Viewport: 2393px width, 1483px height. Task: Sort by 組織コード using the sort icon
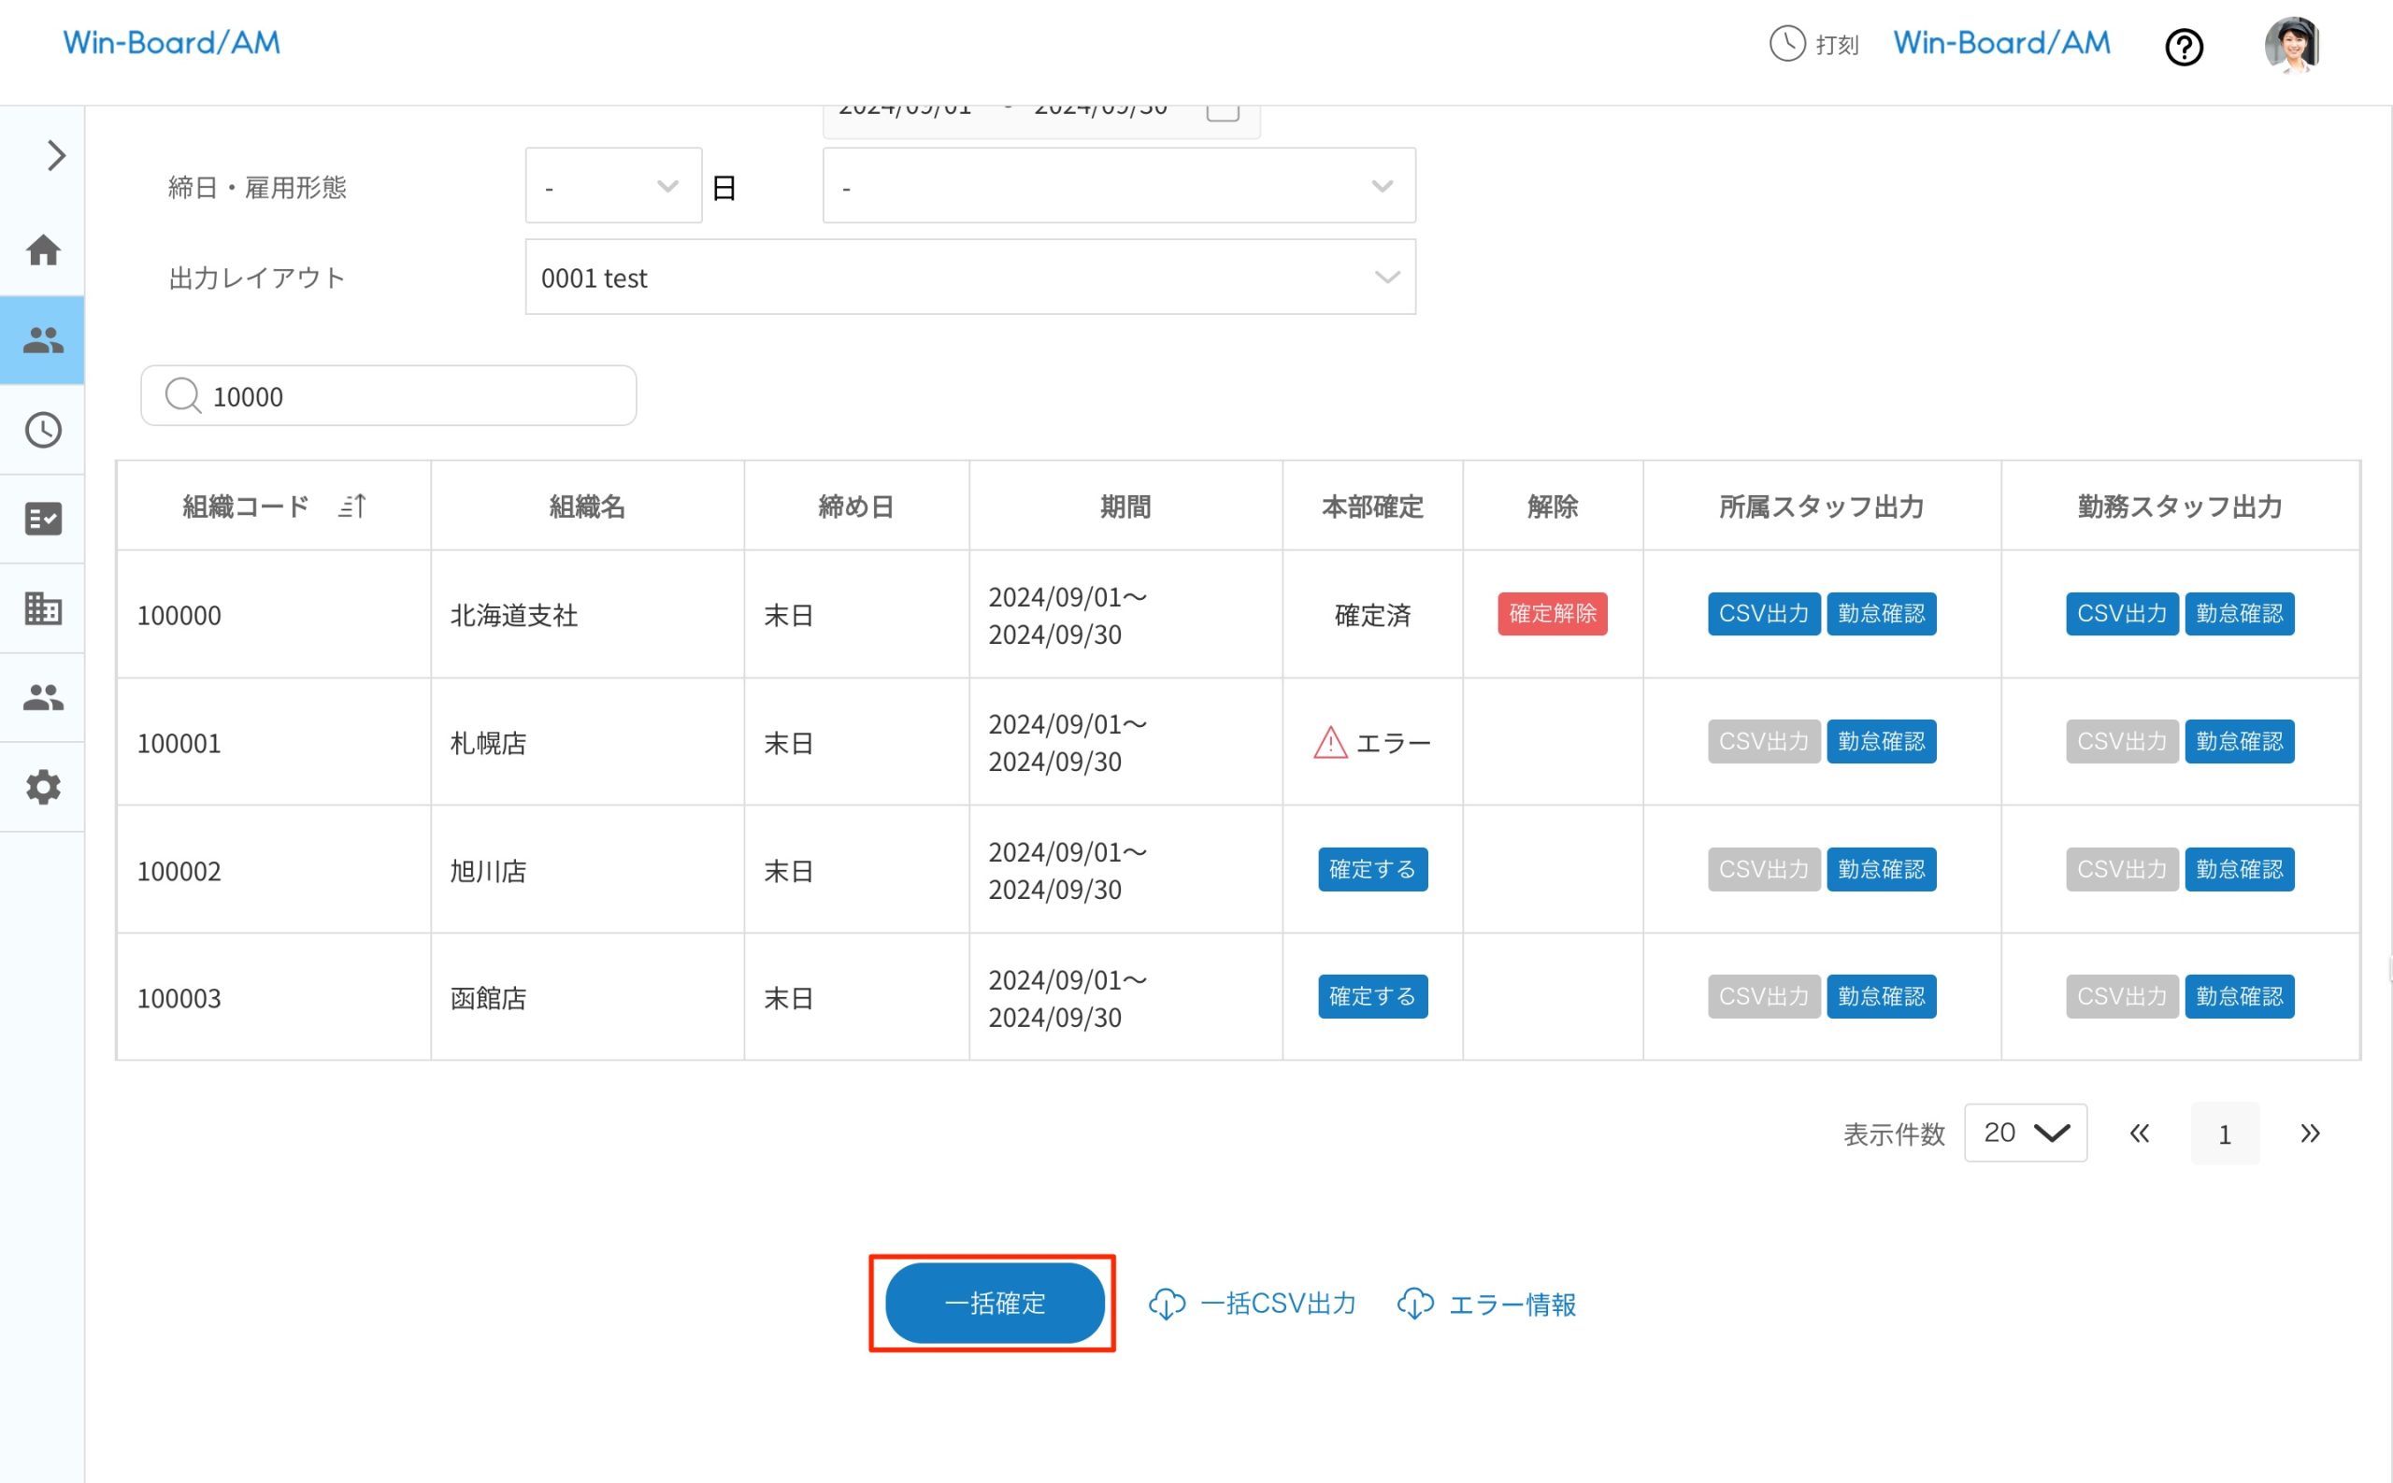click(352, 506)
